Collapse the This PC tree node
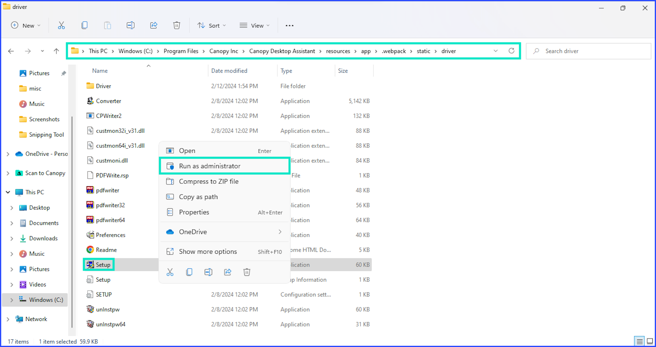 [8, 192]
